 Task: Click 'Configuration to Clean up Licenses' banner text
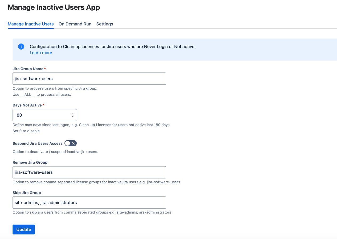pos(113,46)
